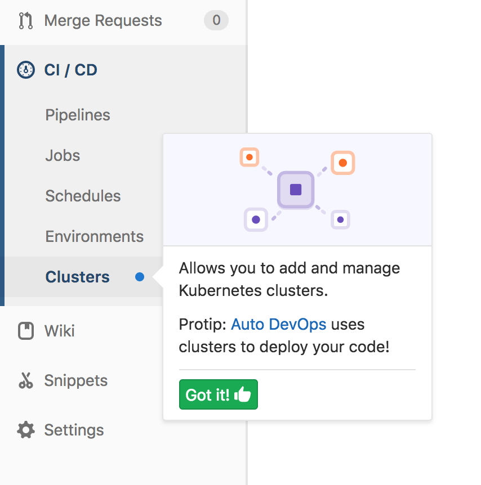Click the thumbs-up icon inside the green button

pos(243,394)
